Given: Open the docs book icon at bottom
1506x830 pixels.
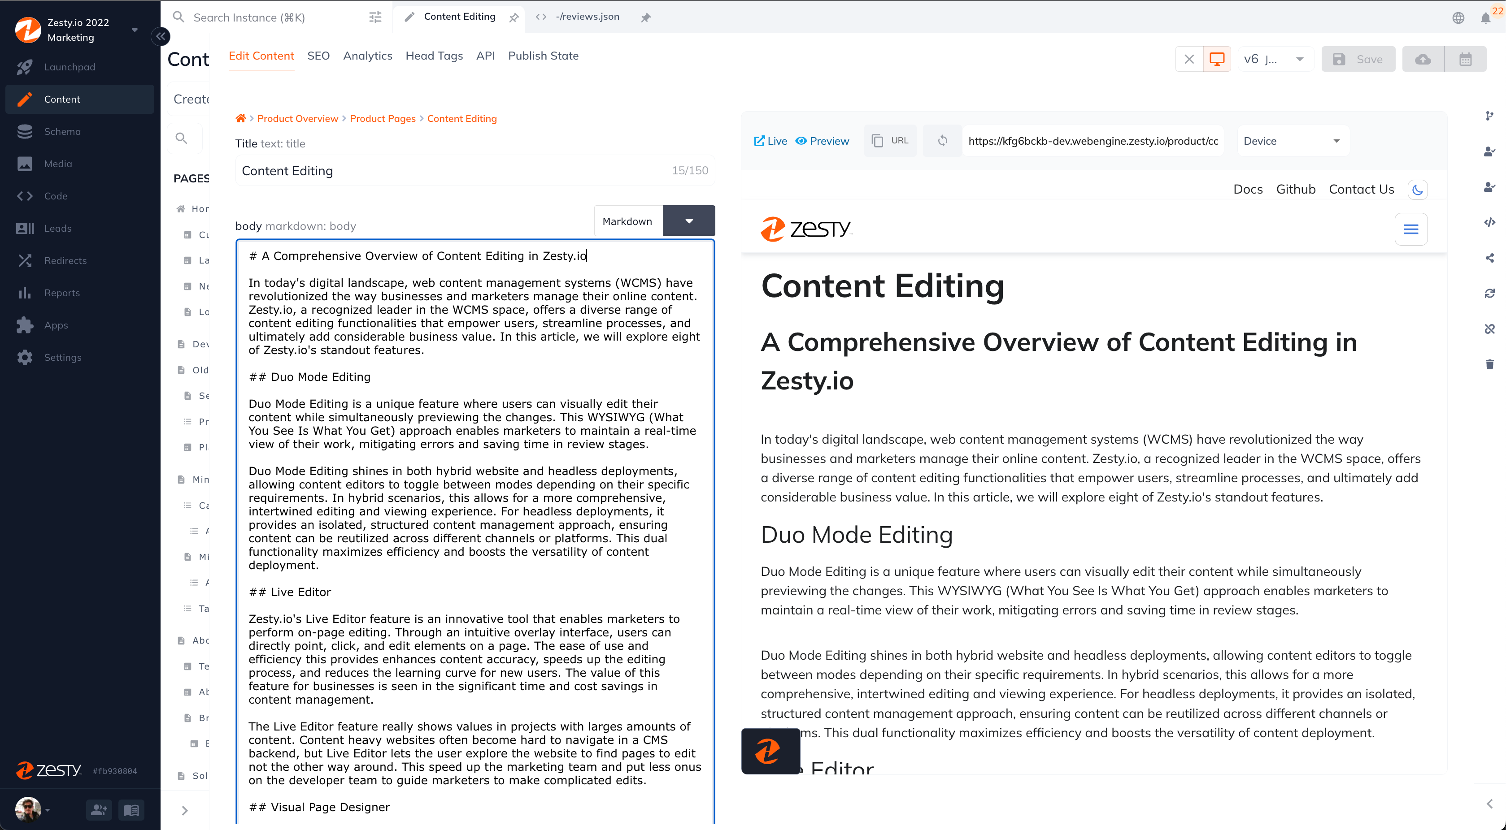Looking at the screenshot, I should (131, 809).
